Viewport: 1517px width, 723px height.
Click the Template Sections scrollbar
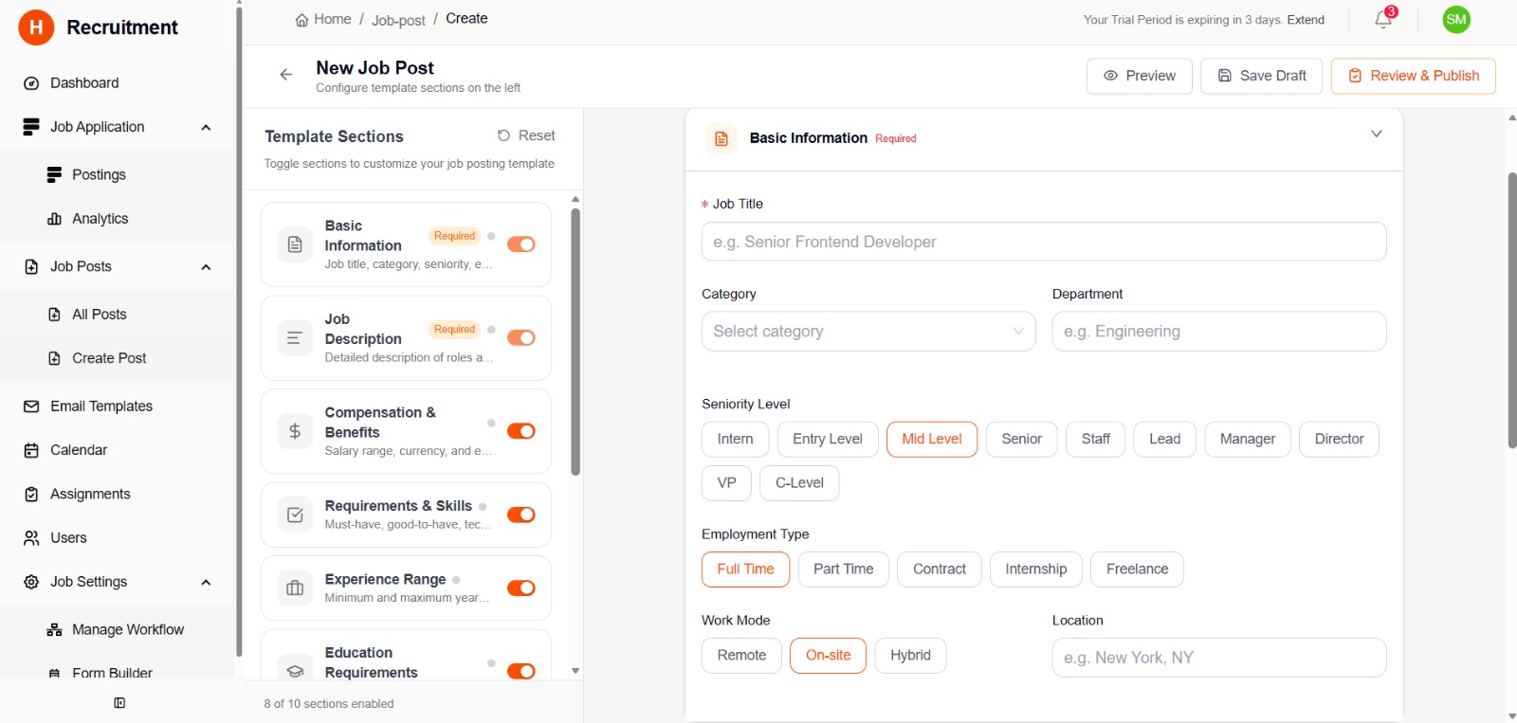click(x=576, y=341)
